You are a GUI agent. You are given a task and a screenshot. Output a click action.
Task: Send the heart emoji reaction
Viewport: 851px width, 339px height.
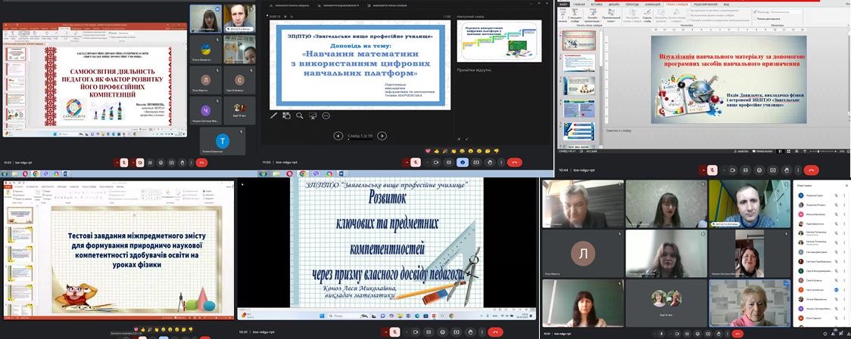click(x=427, y=151)
